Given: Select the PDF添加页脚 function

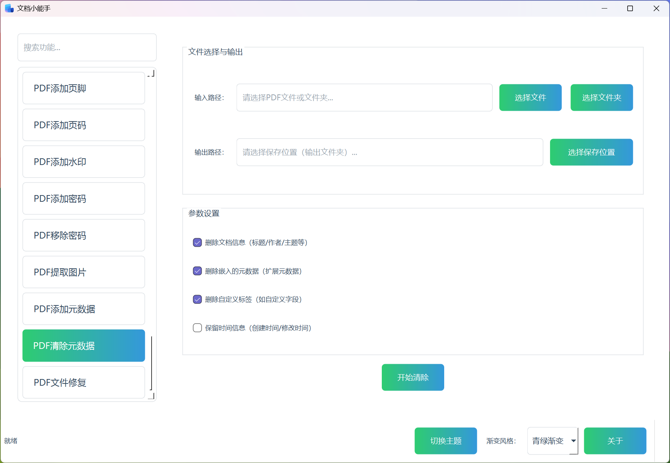Looking at the screenshot, I should tap(83, 88).
